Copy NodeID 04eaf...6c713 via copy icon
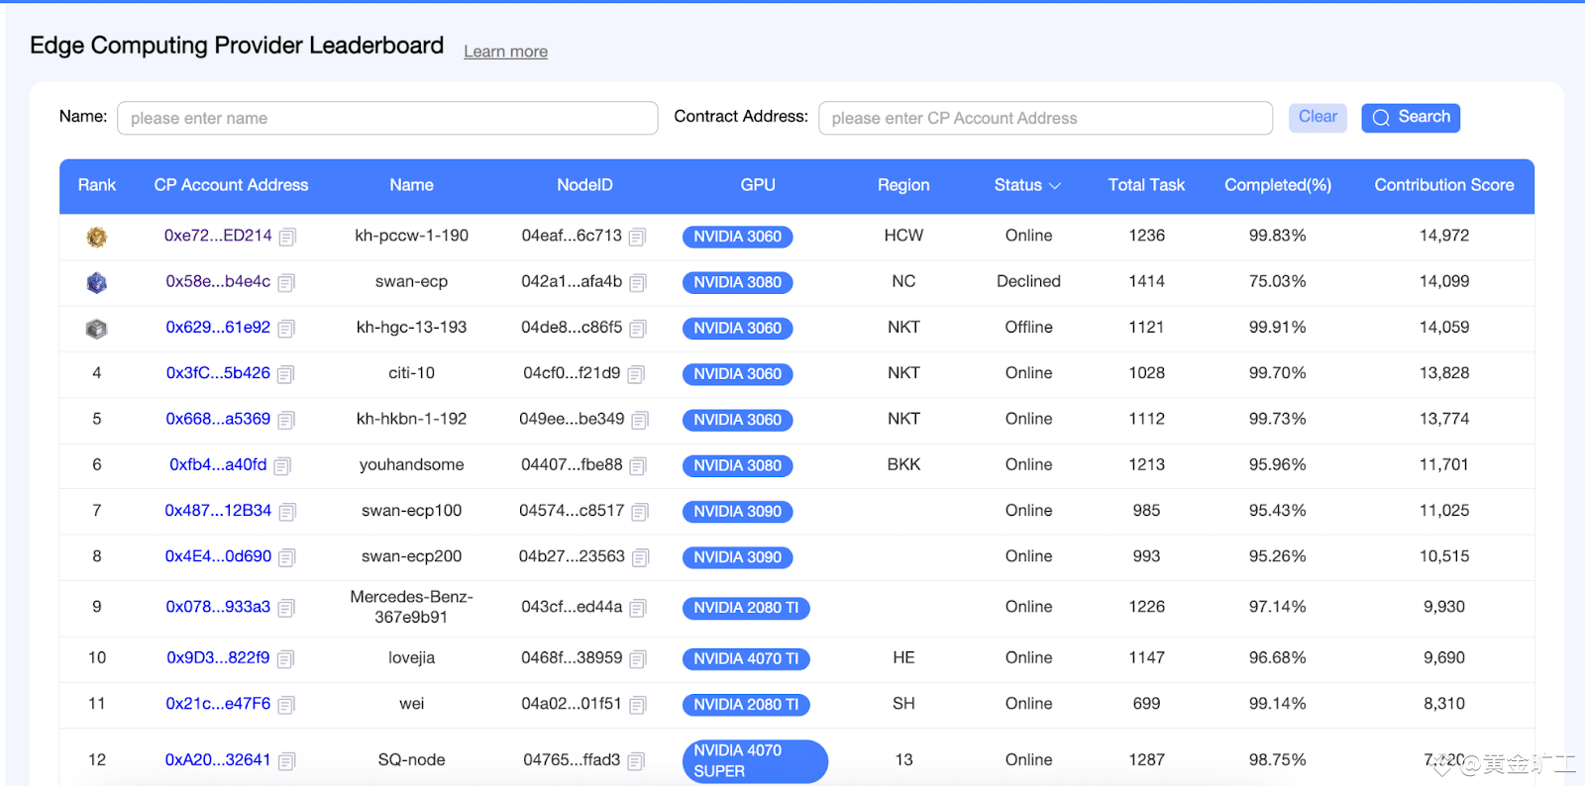 (x=637, y=237)
